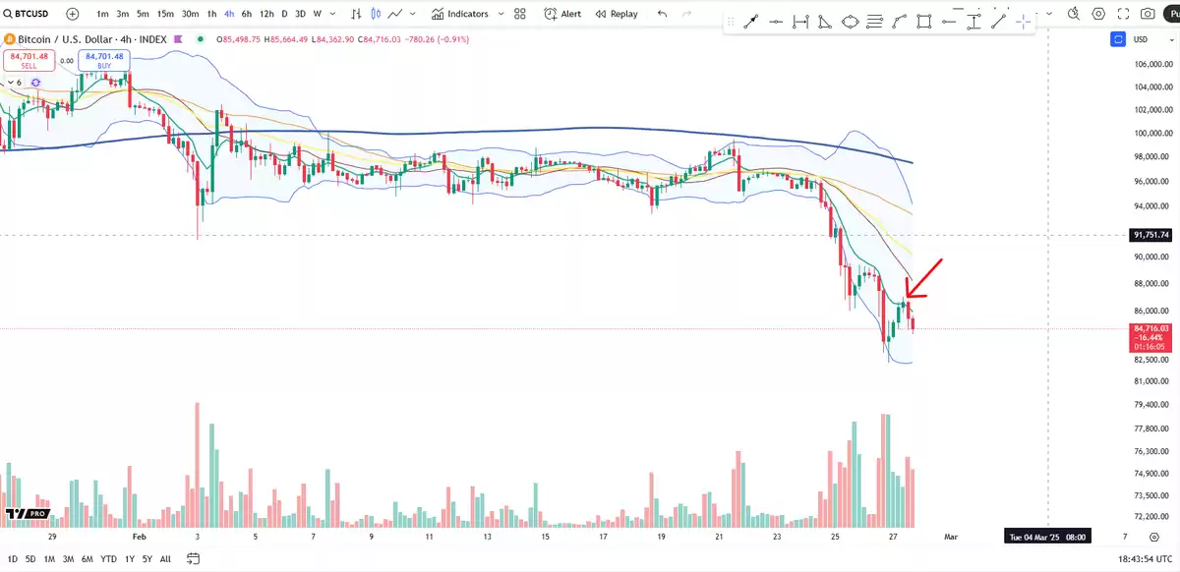Set range to 5D
Viewport: 1180px width, 572px height.
coord(29,559)
